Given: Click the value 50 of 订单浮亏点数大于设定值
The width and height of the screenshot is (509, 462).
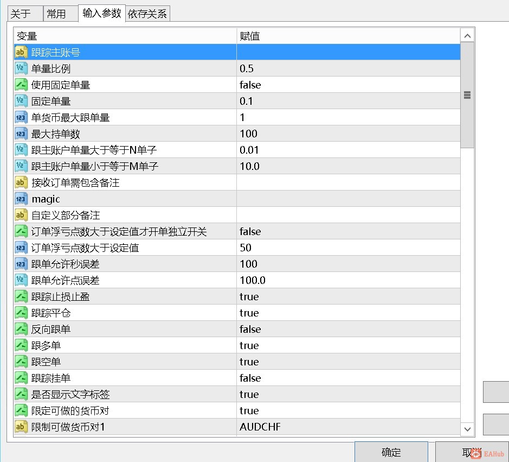Looking at the screenshot, I should tap(349, 248).
